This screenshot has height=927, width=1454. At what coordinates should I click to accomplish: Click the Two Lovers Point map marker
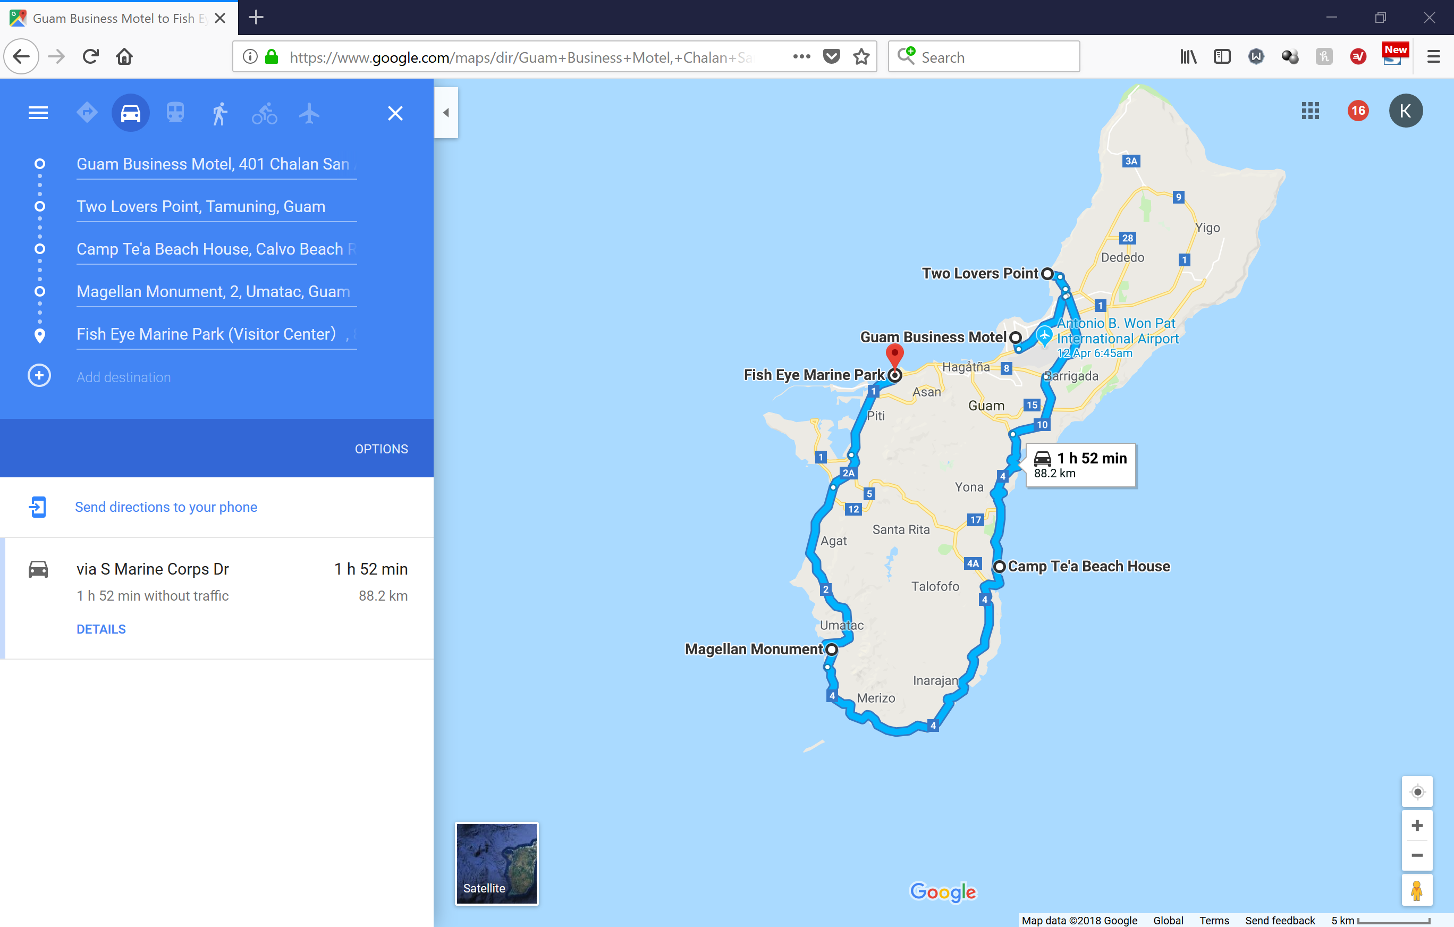[1047, 274]
